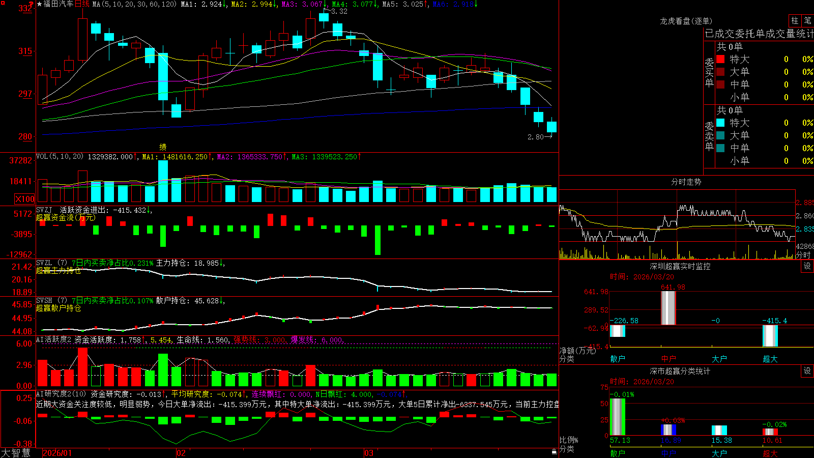
Task: Click the stock name 福田汽车
Action: (59, 4)
